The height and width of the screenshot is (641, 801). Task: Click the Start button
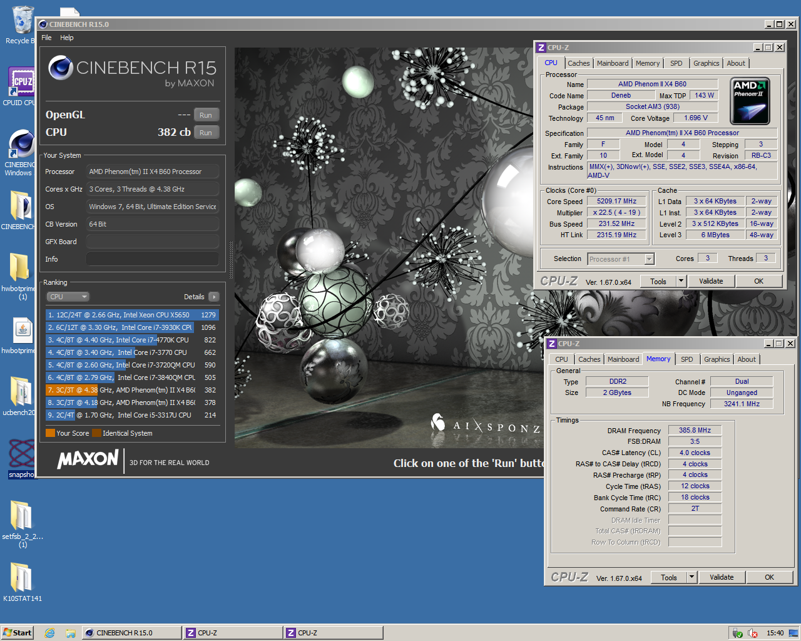click(x=17, y=633)
